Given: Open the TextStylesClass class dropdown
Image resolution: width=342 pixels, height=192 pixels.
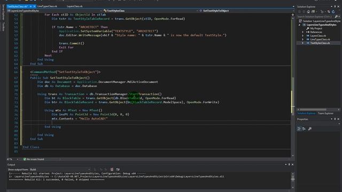Looking at the screenshot, I should 151,11.
